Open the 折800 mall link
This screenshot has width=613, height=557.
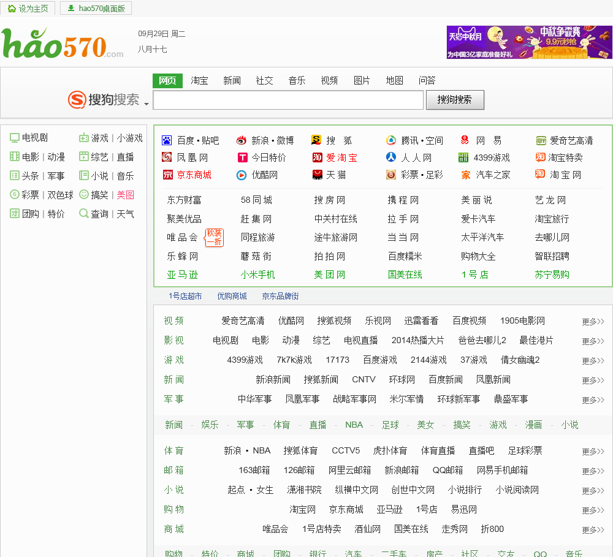492,529
